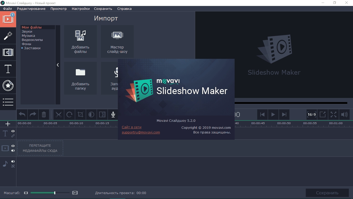The width and height of the screenshot is (353, 199).
Task: Mute the audio track speaker
Action: pos(13,161)
